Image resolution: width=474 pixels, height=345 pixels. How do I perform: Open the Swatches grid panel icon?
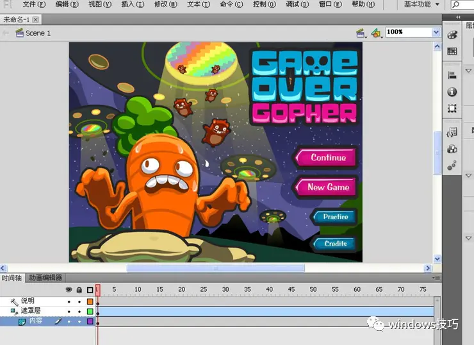coord(452,51)
